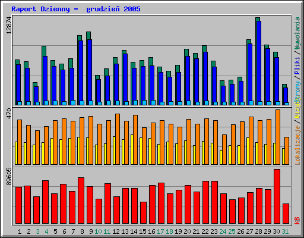
Task: Click day label 16 on the axis
Action: (x=151, y=231)
